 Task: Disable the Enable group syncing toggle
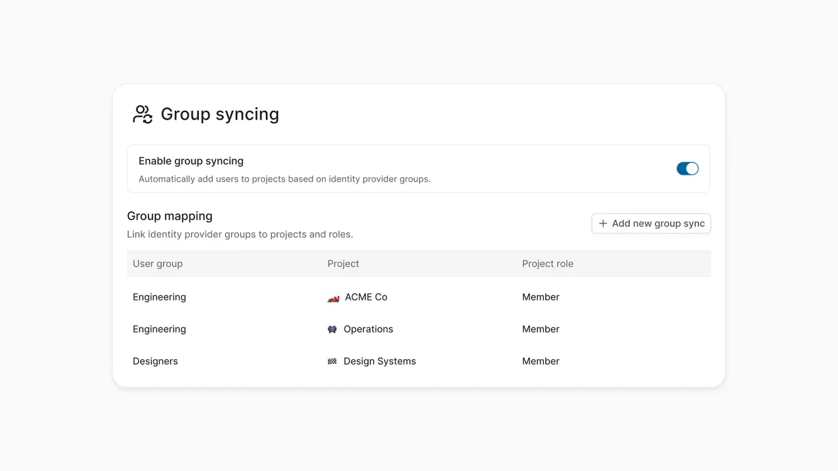[687, 169]
